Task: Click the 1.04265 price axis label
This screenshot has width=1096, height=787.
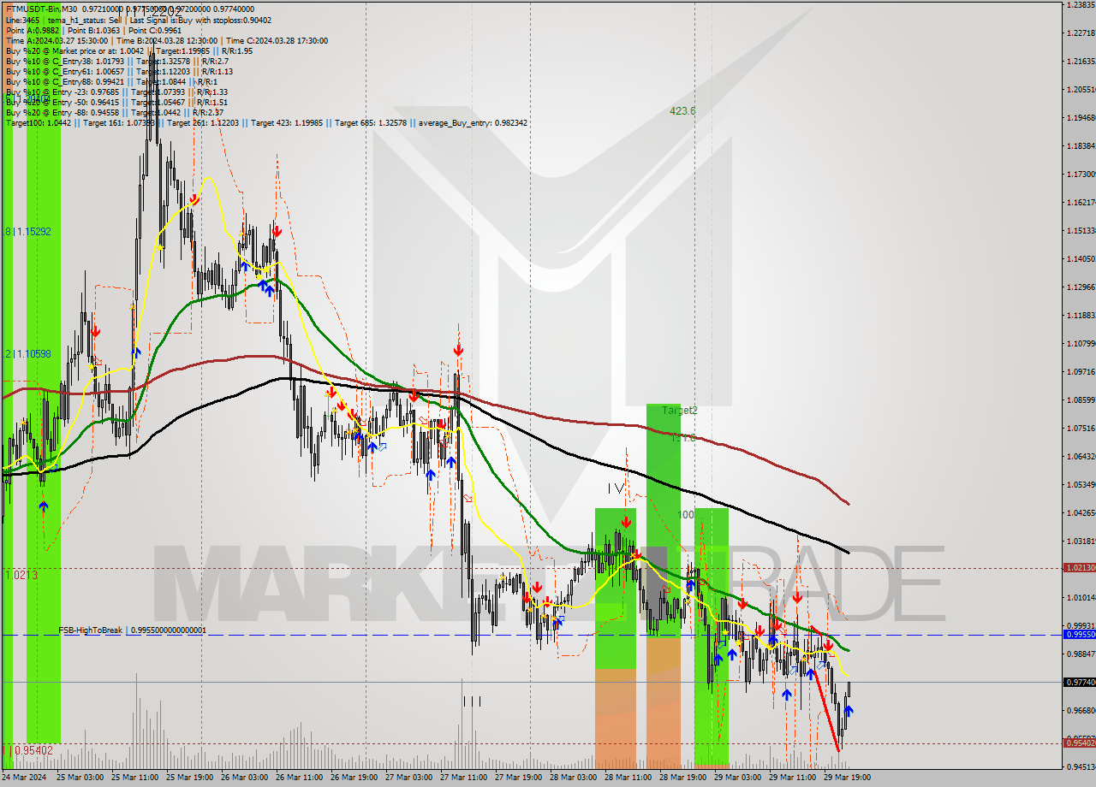Action: coord(1080,512)
